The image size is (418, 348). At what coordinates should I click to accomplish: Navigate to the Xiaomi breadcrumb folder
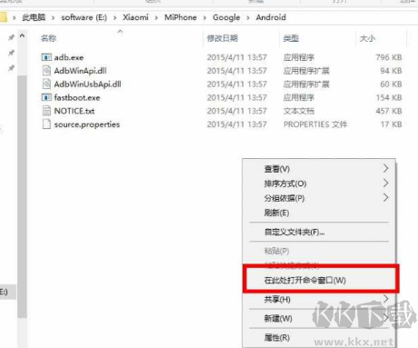click(x=135, y=17)
